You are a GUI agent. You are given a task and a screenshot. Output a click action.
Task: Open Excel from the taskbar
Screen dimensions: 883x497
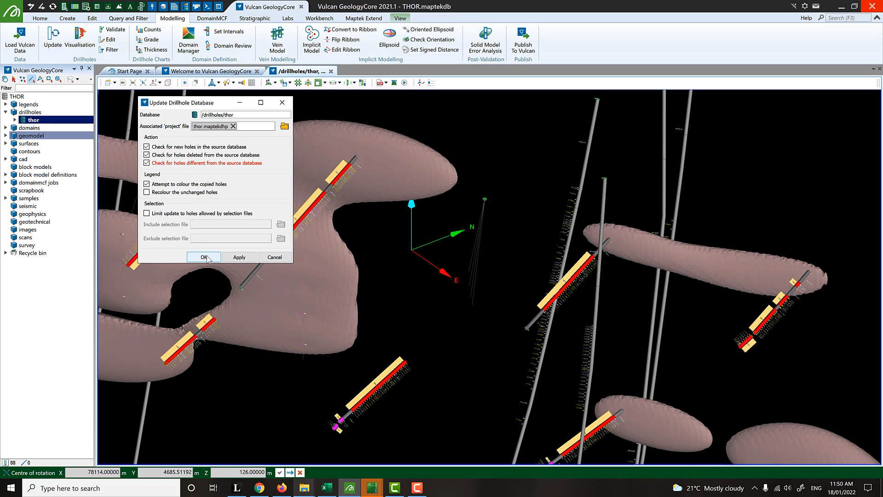tap(327, 488)
